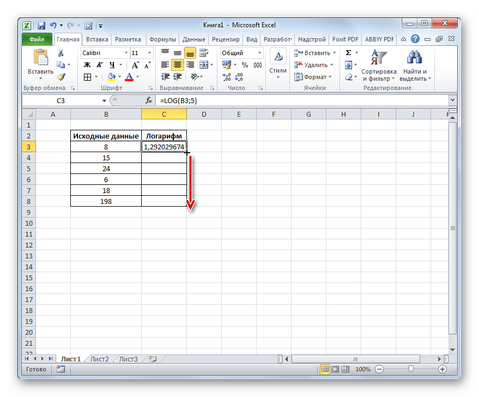Viewport: 479px width, 397px height.
Task: Open the Сортировка и фильтр button
Action: [x=378, y=65]
